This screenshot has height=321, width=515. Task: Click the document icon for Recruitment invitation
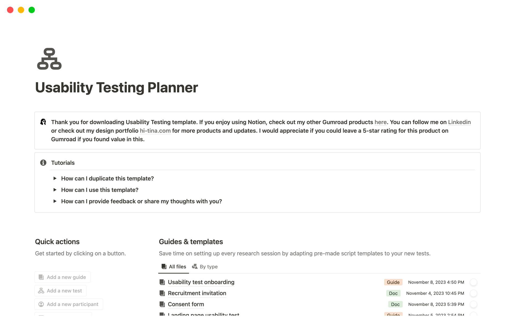pos(162,293)
